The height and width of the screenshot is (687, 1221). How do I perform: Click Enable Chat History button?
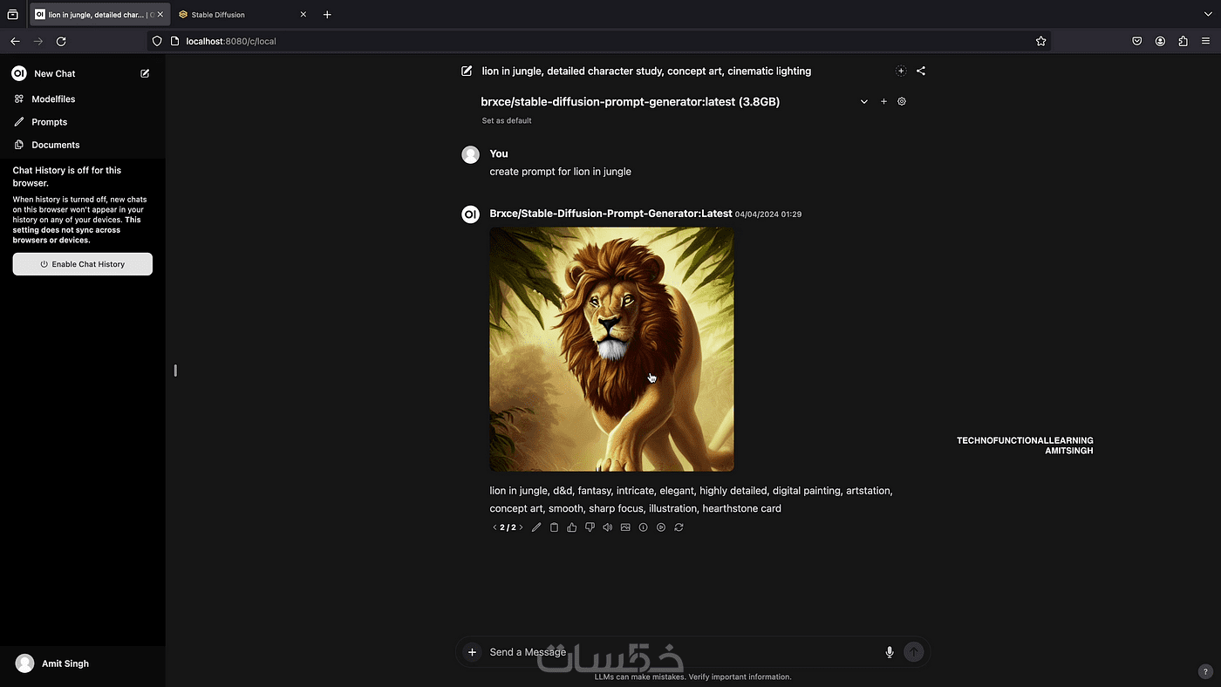pos(83,264)
